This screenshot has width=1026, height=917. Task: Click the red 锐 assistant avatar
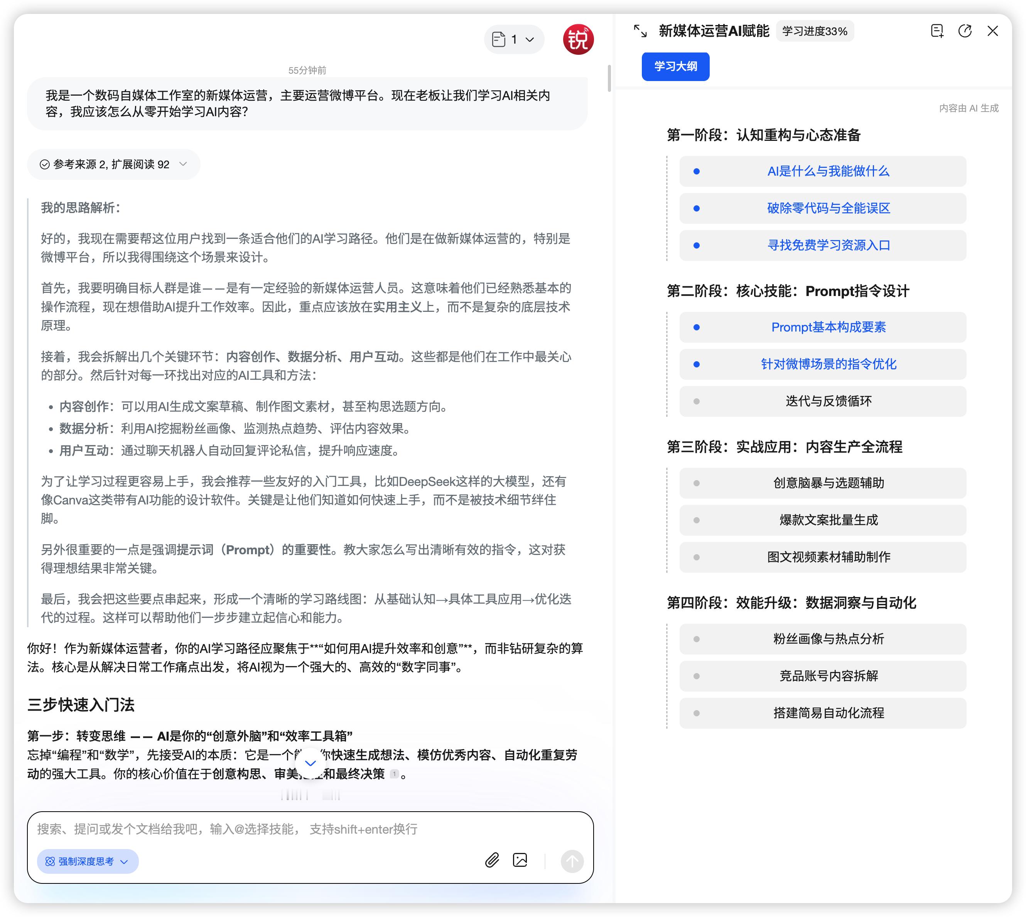[x=578, y=40]
